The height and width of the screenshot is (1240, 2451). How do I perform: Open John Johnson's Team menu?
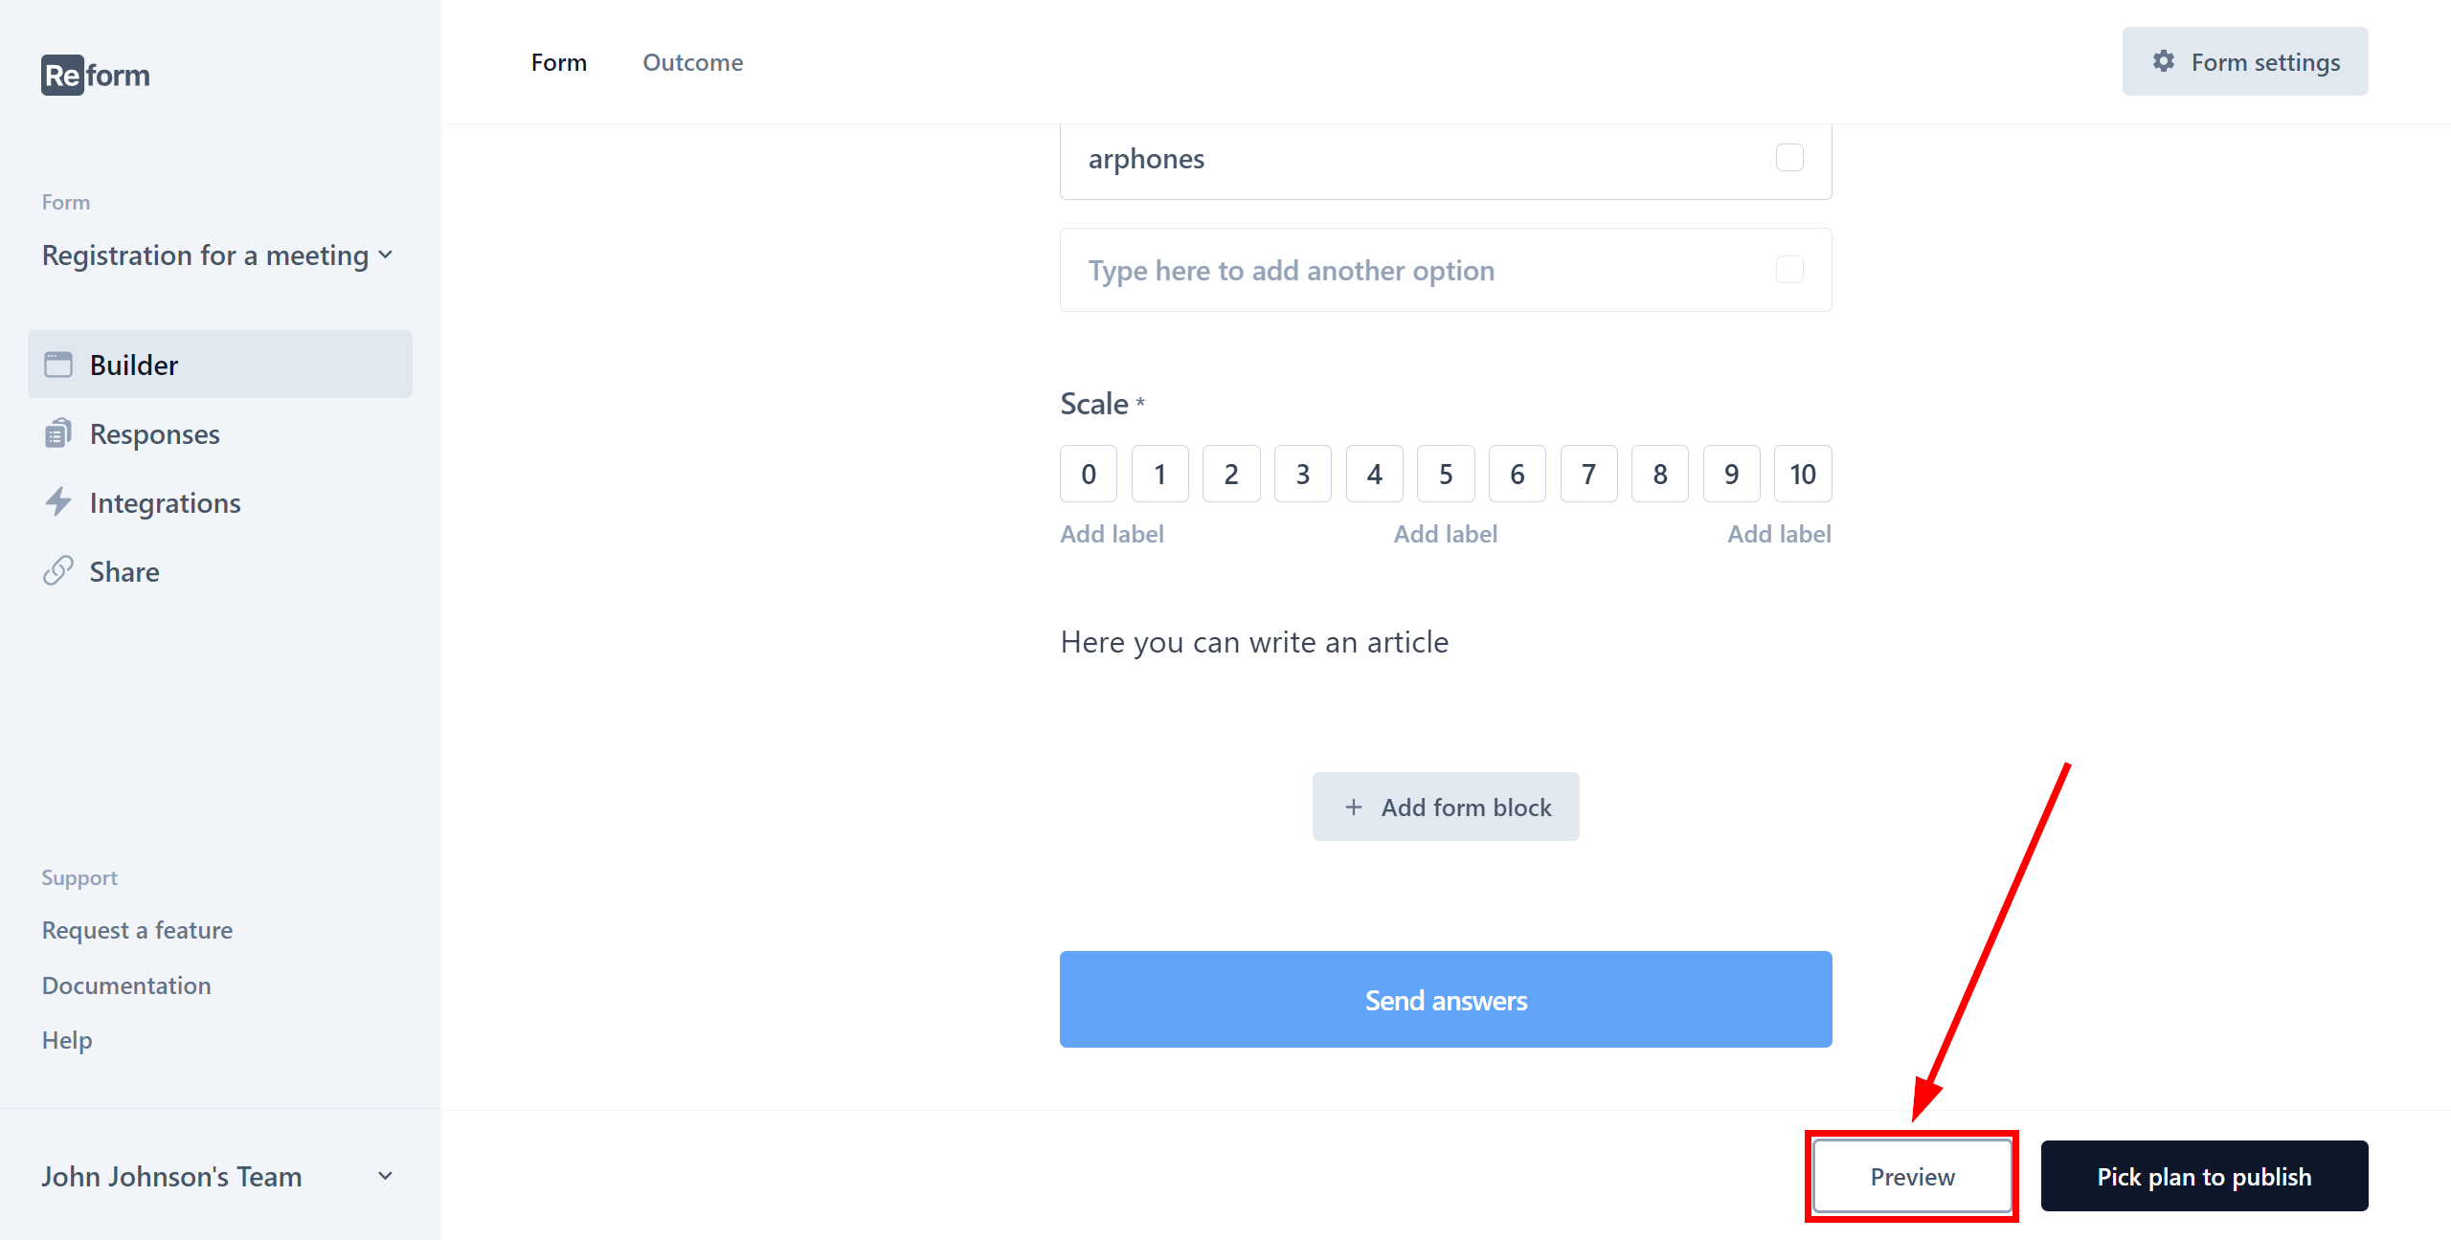point(220,1177)
